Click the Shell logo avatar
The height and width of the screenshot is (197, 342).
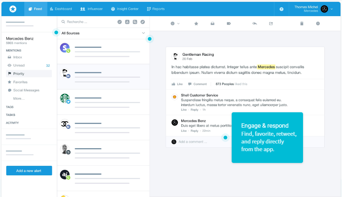point(174,97)
